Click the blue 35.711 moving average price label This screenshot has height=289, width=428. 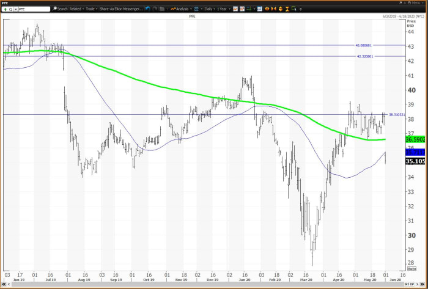[x=415, y=152]
